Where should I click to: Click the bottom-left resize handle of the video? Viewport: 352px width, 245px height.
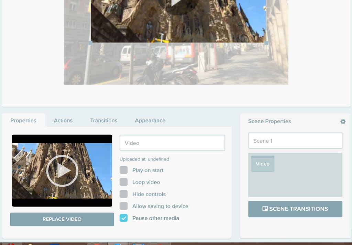click(x=90, y=43)
